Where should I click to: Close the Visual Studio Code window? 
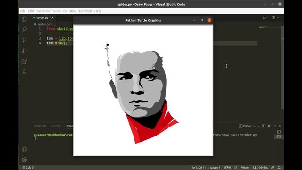pos(280,4)
